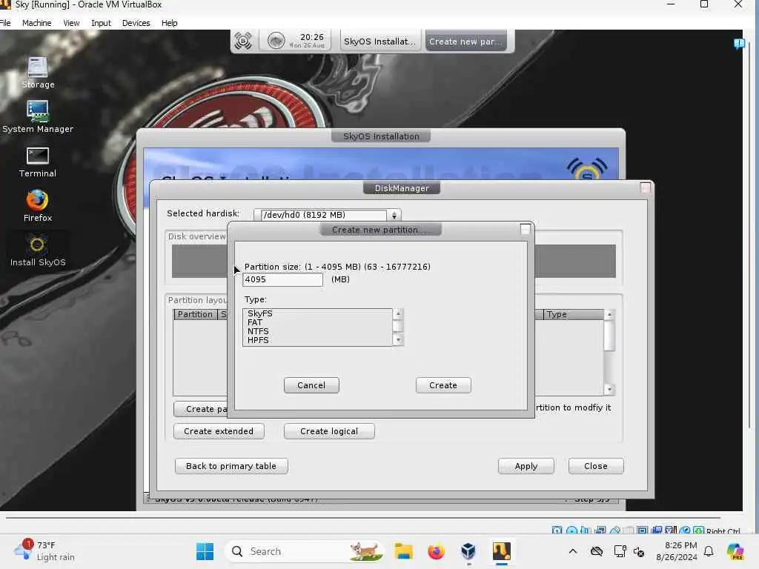Open the Install SkyOS desktop icon

[x=37, y=250]
